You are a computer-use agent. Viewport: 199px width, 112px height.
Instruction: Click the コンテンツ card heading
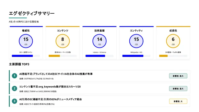(x=62, y=30)
